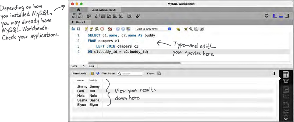Open SQL script file in new tab
This screenshot has height=122, width=294.
80,16
